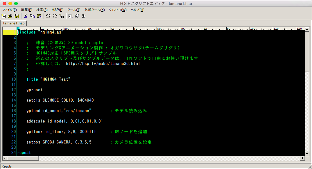
Task: Open the ヘルプ(H) menu
Action: click(137, 10)
